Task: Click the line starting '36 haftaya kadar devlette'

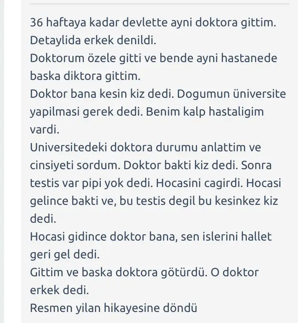Action: [153, 22]
